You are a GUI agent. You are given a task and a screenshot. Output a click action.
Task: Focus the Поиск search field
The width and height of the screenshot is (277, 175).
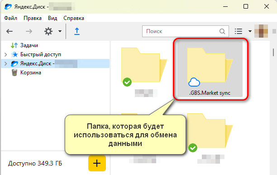click(x=186, y=31)
